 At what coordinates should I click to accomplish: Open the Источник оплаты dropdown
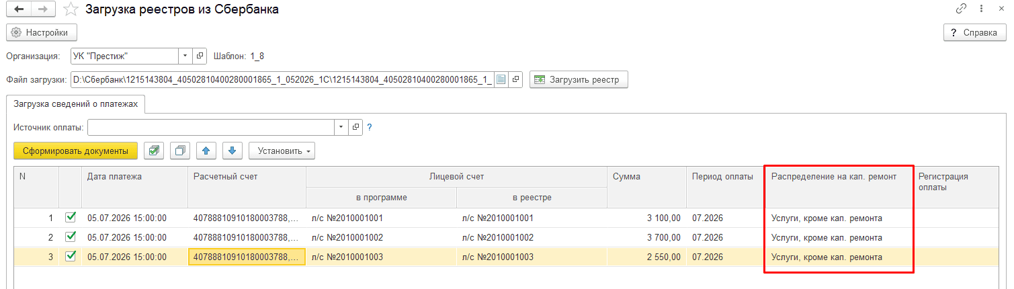[341, 126]
